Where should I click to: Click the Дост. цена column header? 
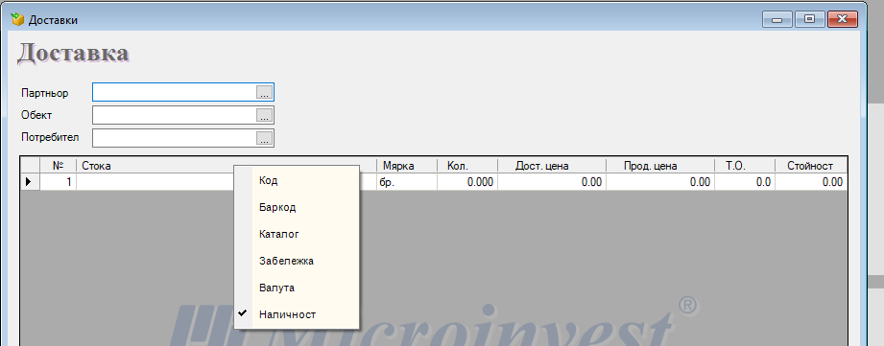[552, 166]
